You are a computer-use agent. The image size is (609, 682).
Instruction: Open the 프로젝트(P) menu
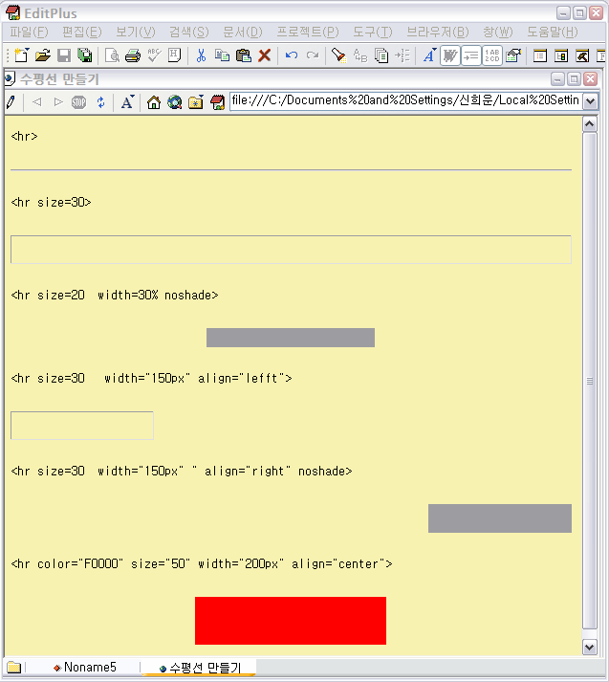pyautogui.click(x=308, y=33)
